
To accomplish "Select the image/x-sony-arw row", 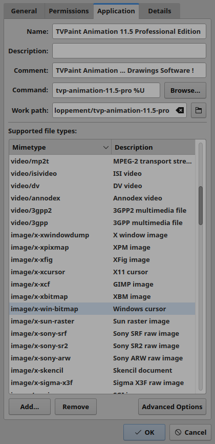I will (x=102, y=358).
